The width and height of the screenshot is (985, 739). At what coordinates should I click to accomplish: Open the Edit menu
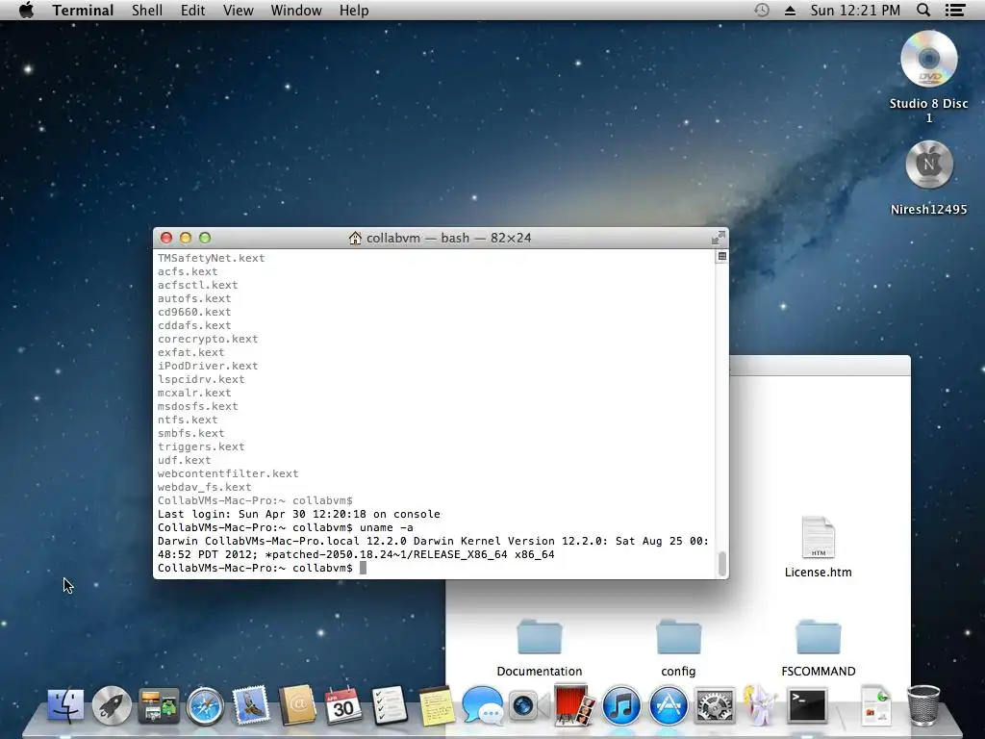[x=192, y=10]
